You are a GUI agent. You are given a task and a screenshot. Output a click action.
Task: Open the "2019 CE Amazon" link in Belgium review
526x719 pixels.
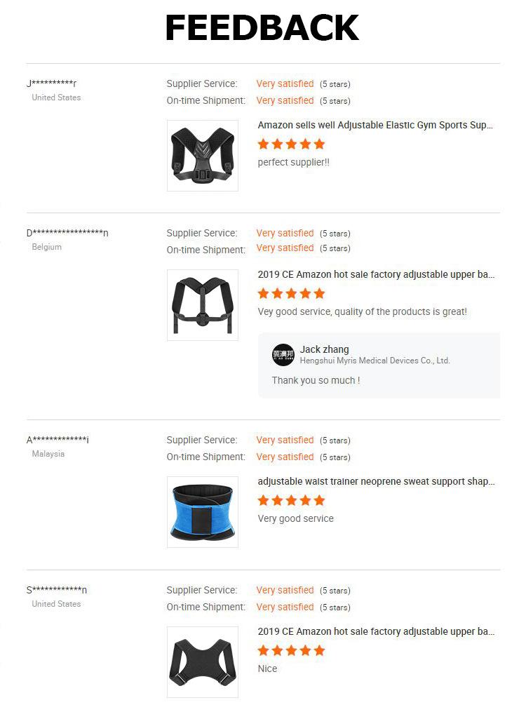[x=376, y=275]
